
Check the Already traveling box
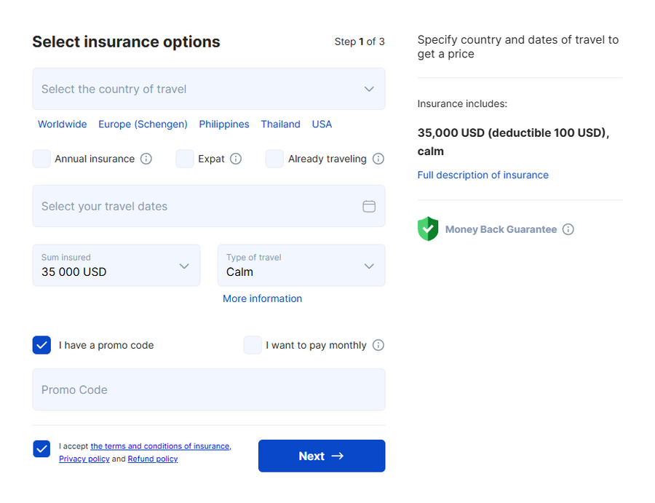click(274, 159)
